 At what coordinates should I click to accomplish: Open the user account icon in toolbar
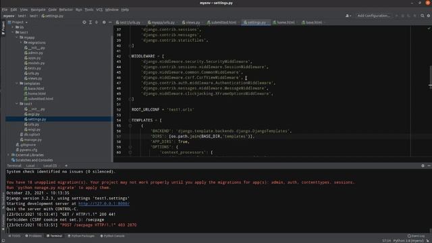coord(348,16)
